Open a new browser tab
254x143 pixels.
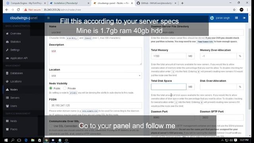click(x=182, y=3)
